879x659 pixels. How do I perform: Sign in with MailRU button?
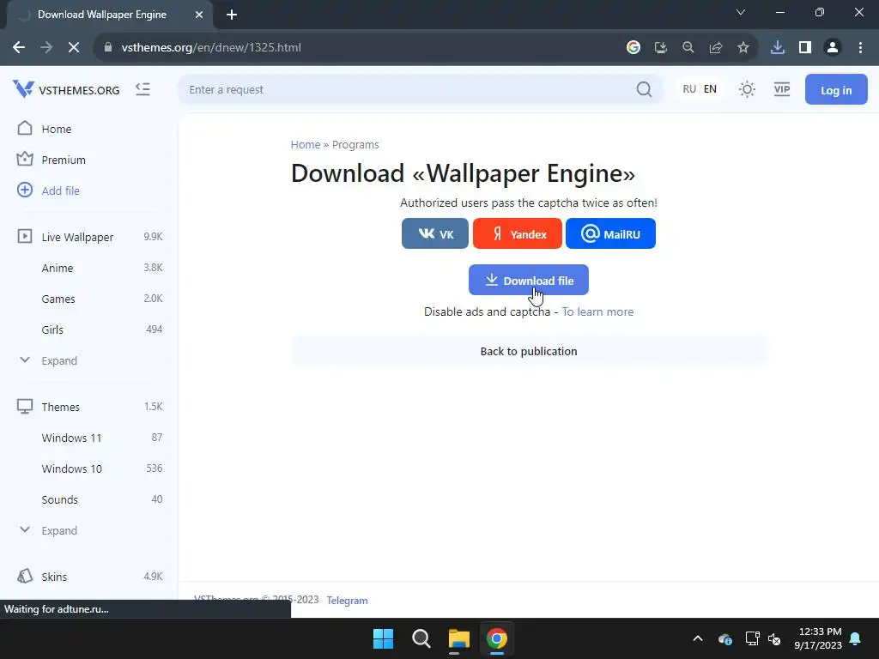coord(610,233)
